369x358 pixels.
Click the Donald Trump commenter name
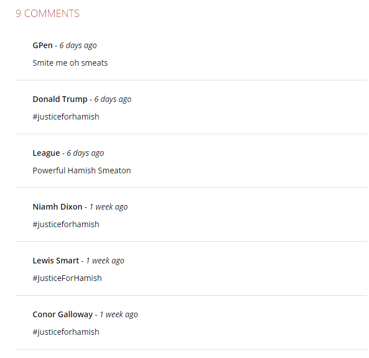(x=60, y=99)
